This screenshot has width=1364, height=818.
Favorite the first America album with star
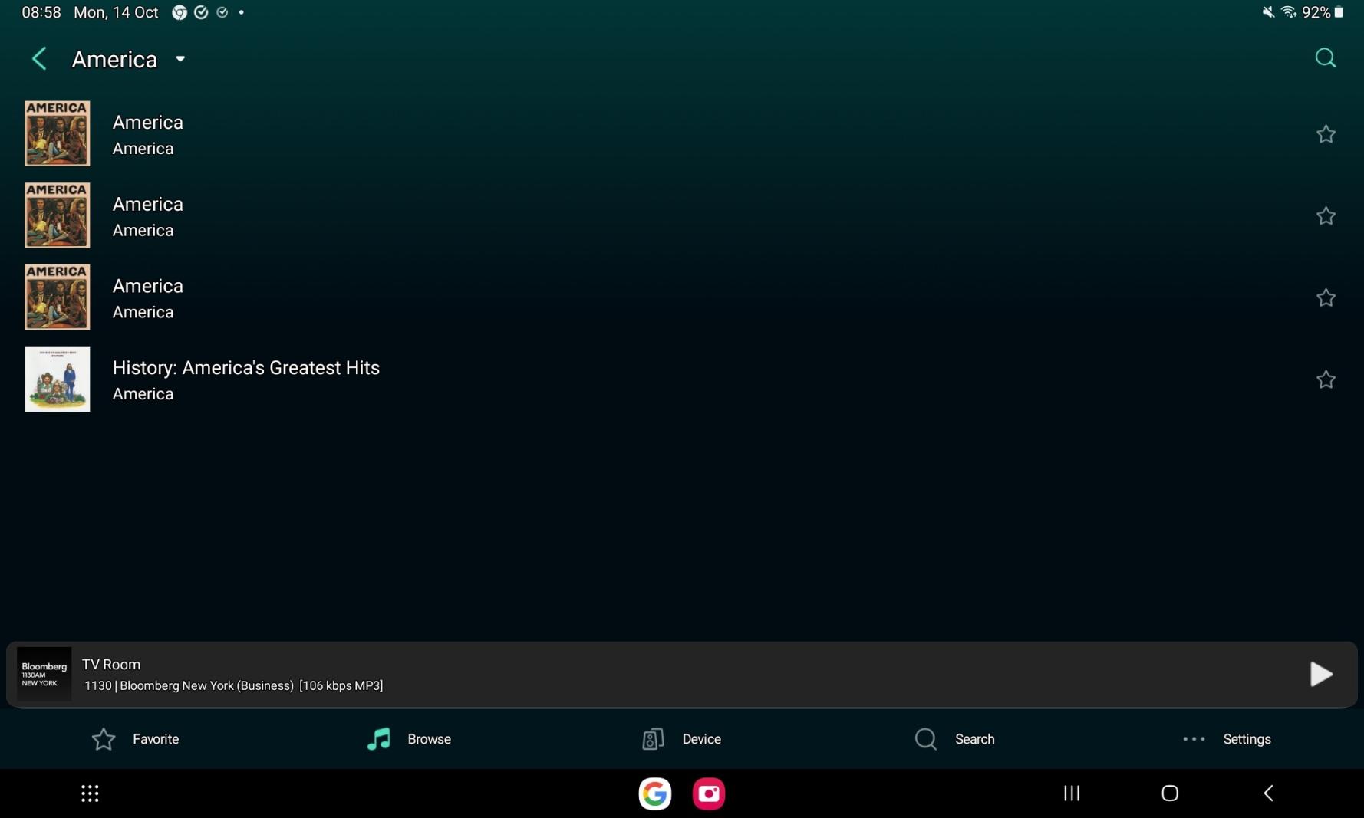pos(1325,134)
